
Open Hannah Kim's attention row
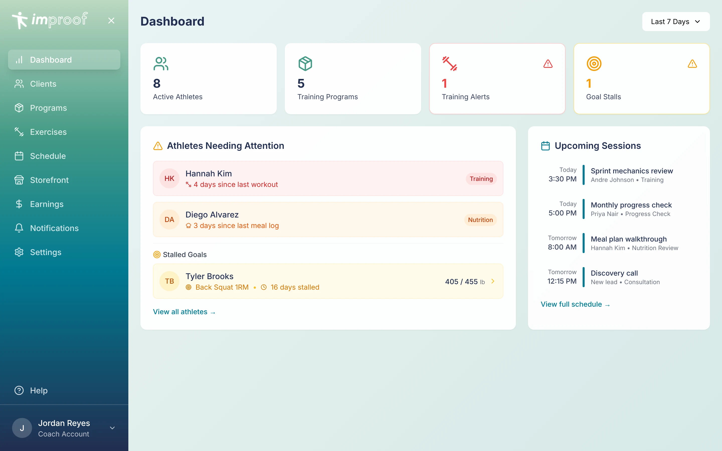(x=328, y=178)
